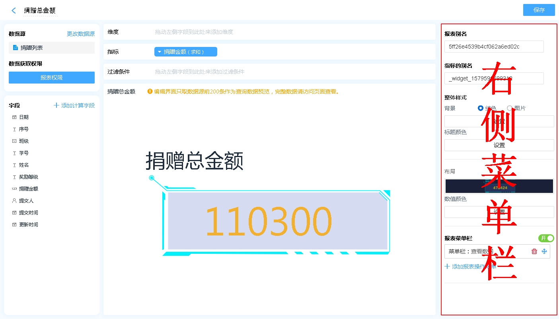
Task: Click the donation amount number icon
Action: [14, 189]
